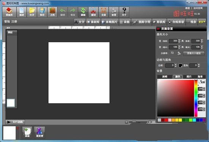This screenshot has height=142, width=209.
Task: Enter fullscreen mode with 全屏
Action: [x=104, y=12]
